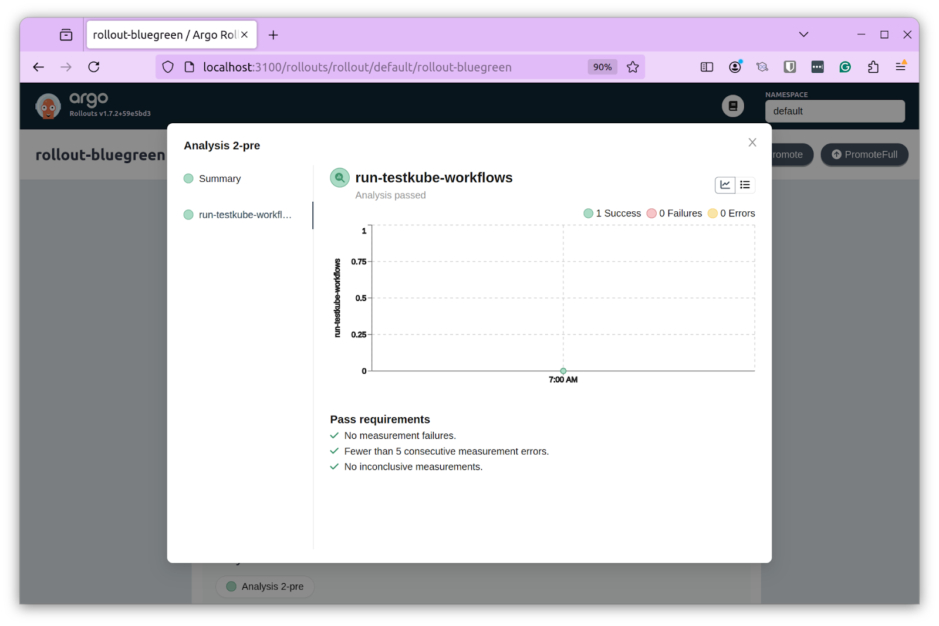The image size is (939, 626).
Task: Open the Firefox account icon
Action: 735,67
